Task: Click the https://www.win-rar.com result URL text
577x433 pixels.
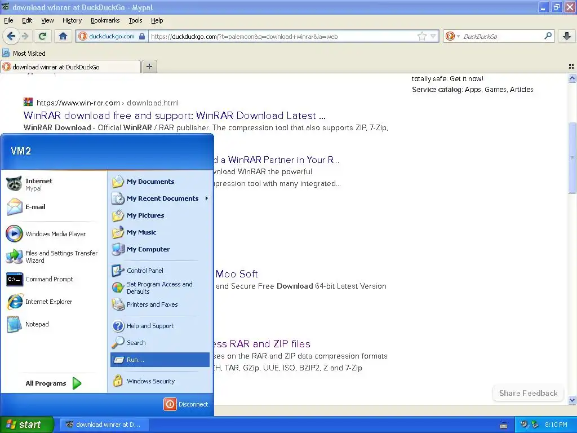Action: click(78, 103)
